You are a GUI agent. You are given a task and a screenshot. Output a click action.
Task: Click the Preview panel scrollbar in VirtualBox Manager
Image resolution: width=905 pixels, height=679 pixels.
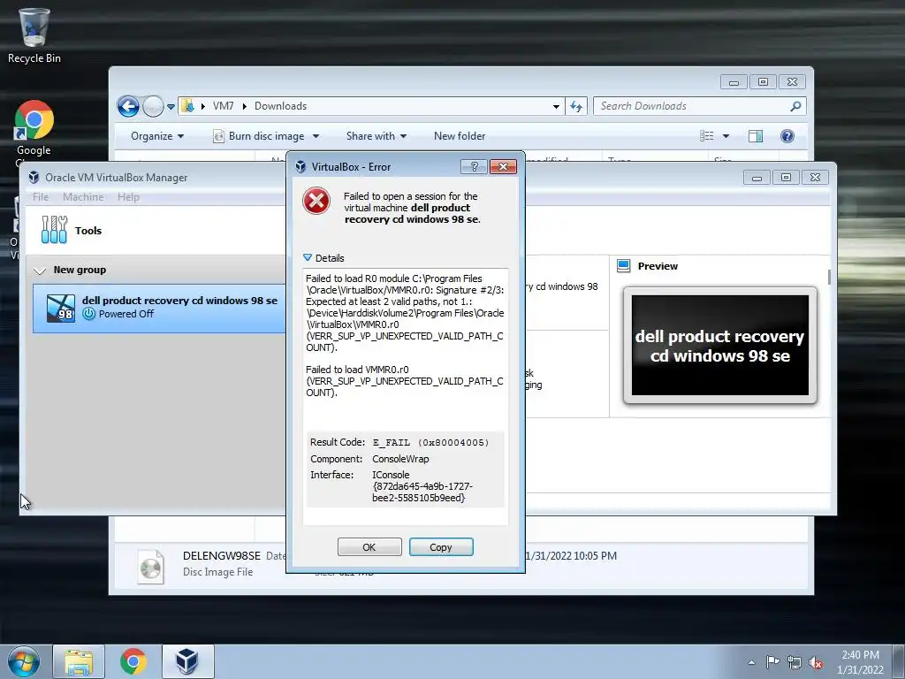829,278
